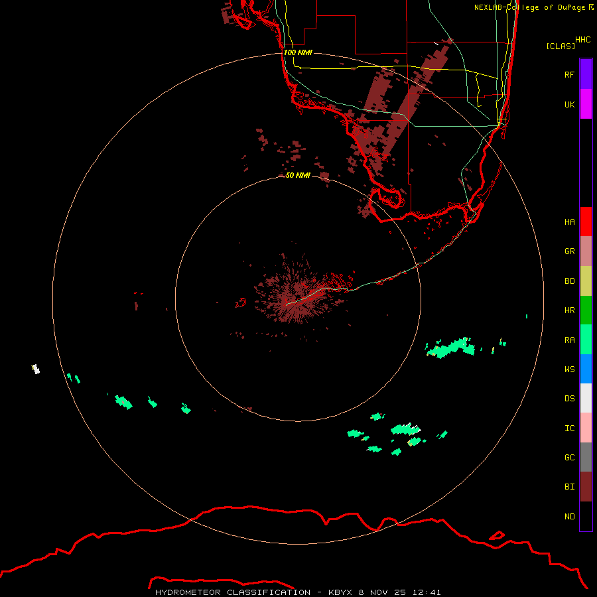Click the DS white legend swatch
Viewport: 597px width, 597px height.
586,398
